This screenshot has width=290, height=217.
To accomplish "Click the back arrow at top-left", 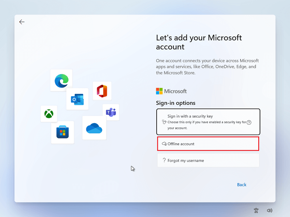I will pyautogui.click(x=22, y=22).
